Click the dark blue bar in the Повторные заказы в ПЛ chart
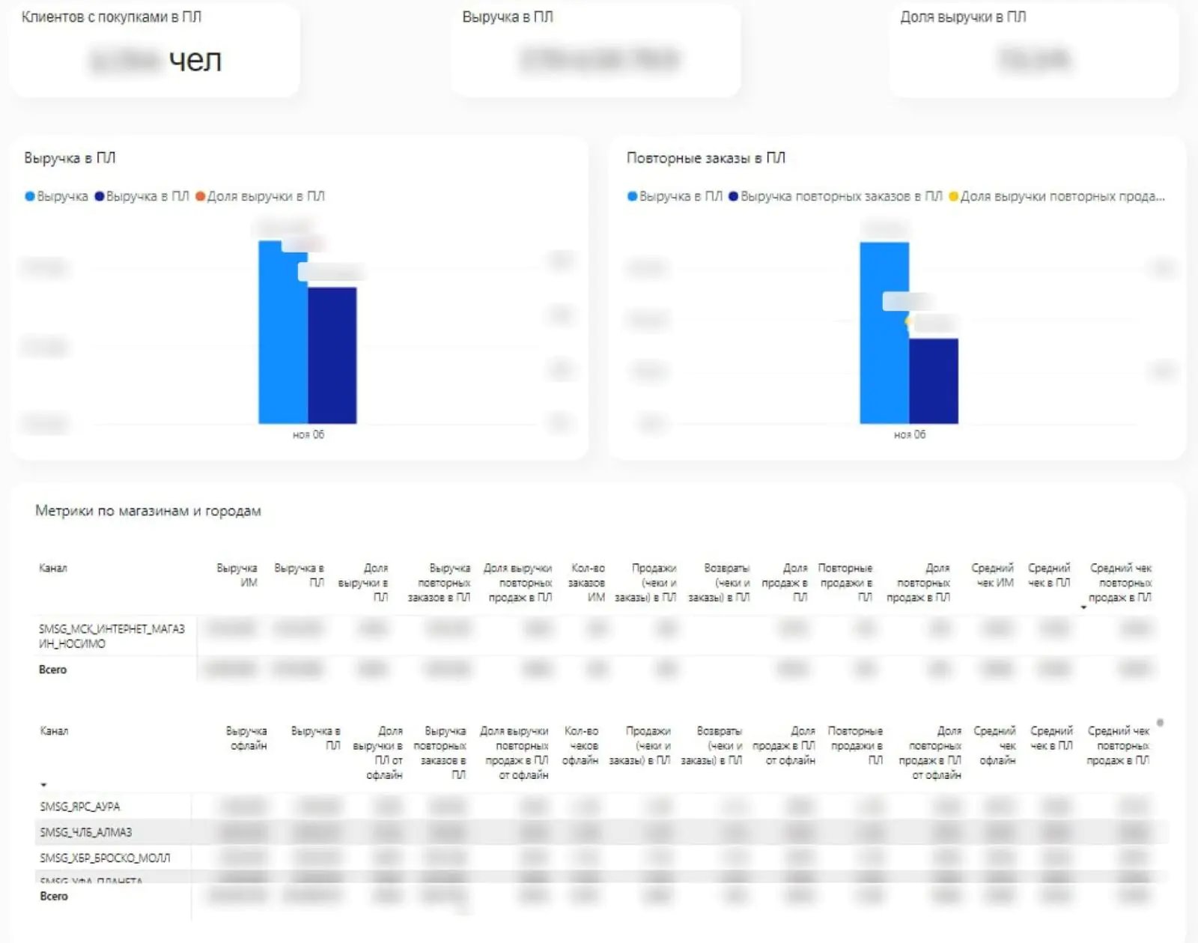The height and width of the screenshot is (943, 1198). coord(934,381)
